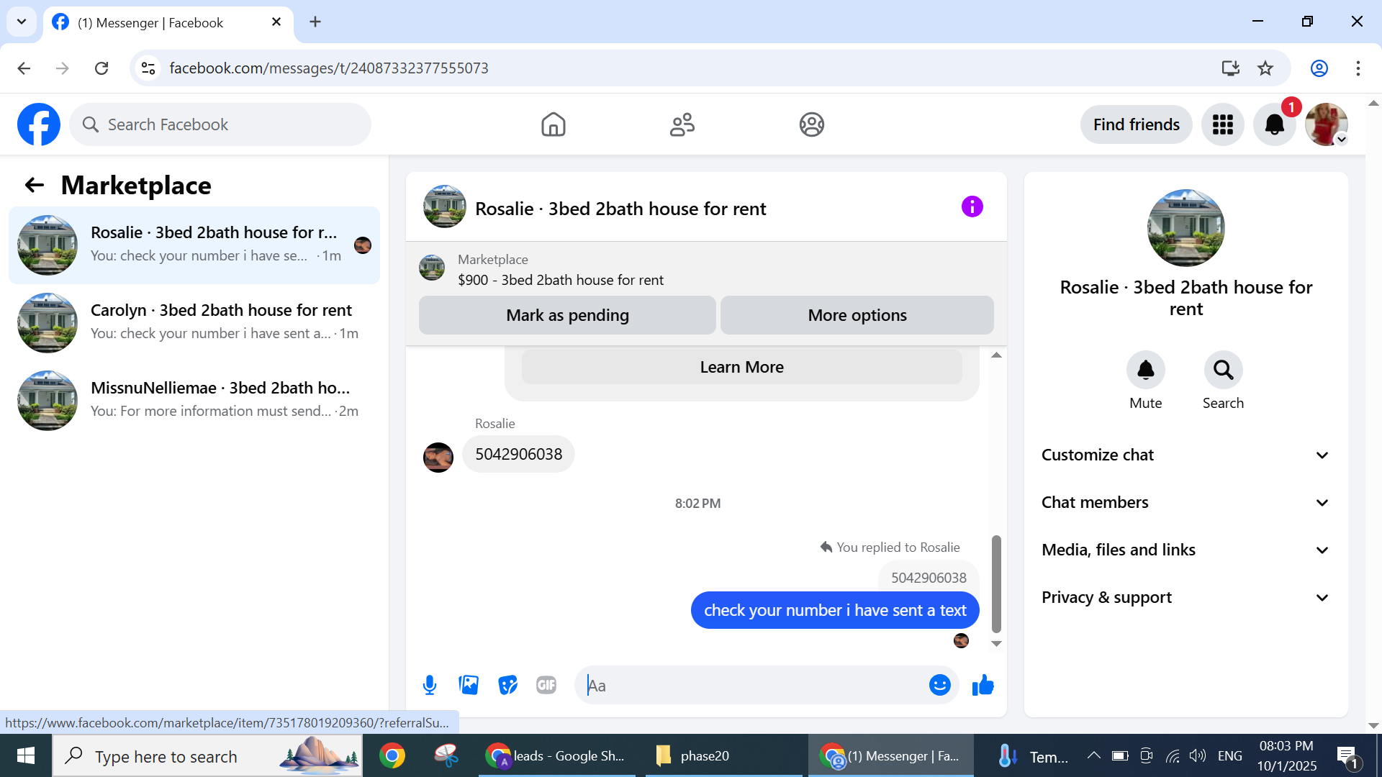1382x777 pixels.
Task: Click volume icon in system tray
Action: coord(1197,755)
